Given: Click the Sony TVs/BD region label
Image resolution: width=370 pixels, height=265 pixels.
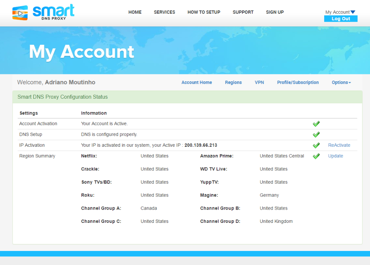Looking at the screenshot, I should pyautogui.click(x=96, y=182).
